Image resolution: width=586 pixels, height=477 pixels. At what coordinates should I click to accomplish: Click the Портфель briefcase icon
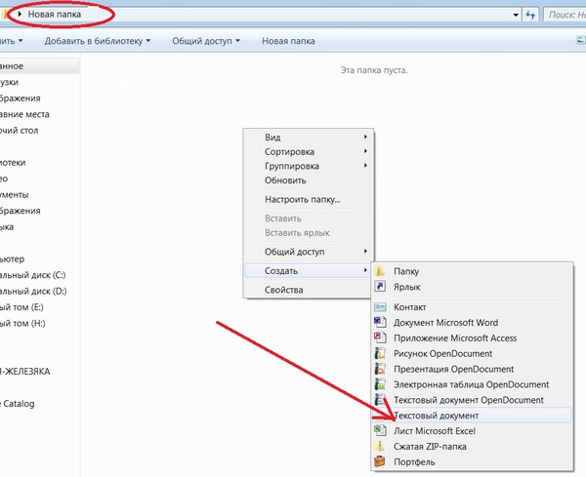coord(381,462)
